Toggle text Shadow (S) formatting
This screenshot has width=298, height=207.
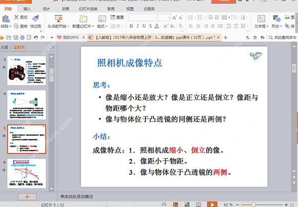(150, 26)
